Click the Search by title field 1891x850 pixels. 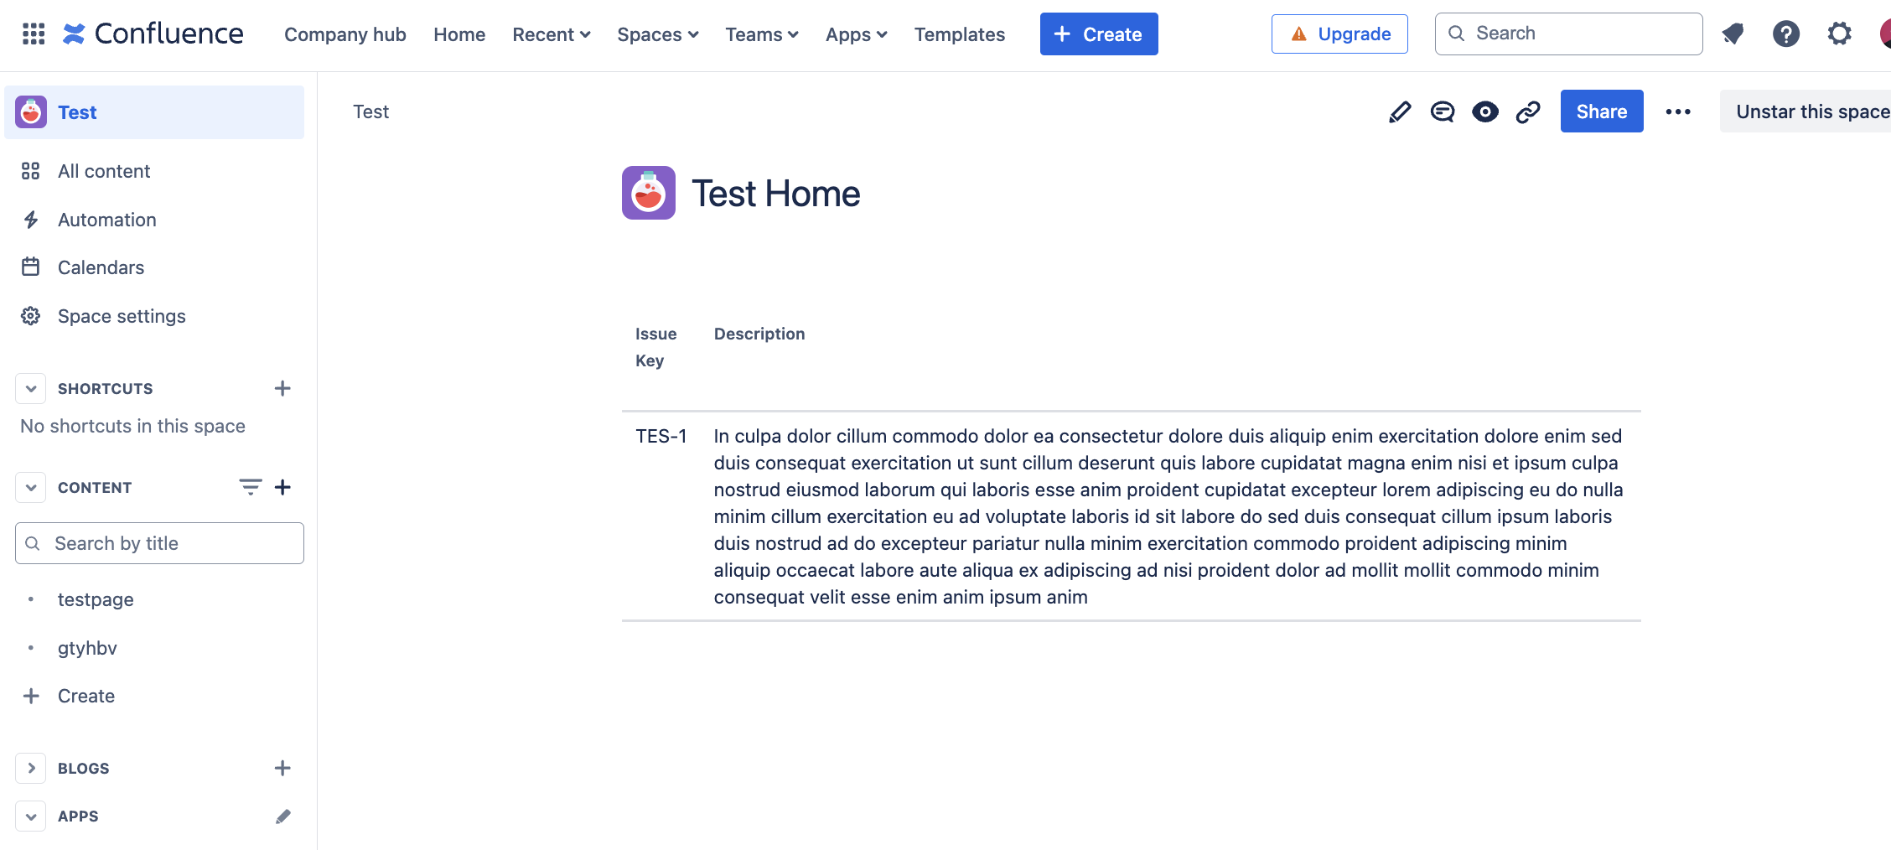(158, 543)
